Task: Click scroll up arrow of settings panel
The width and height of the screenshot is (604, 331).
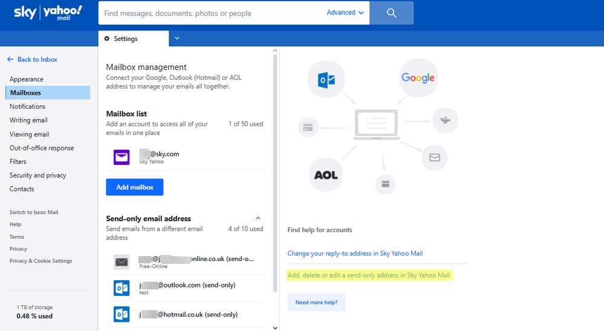Action: 275,50
